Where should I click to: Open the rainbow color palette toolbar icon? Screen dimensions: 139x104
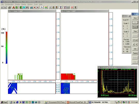(x=46, y=7)
